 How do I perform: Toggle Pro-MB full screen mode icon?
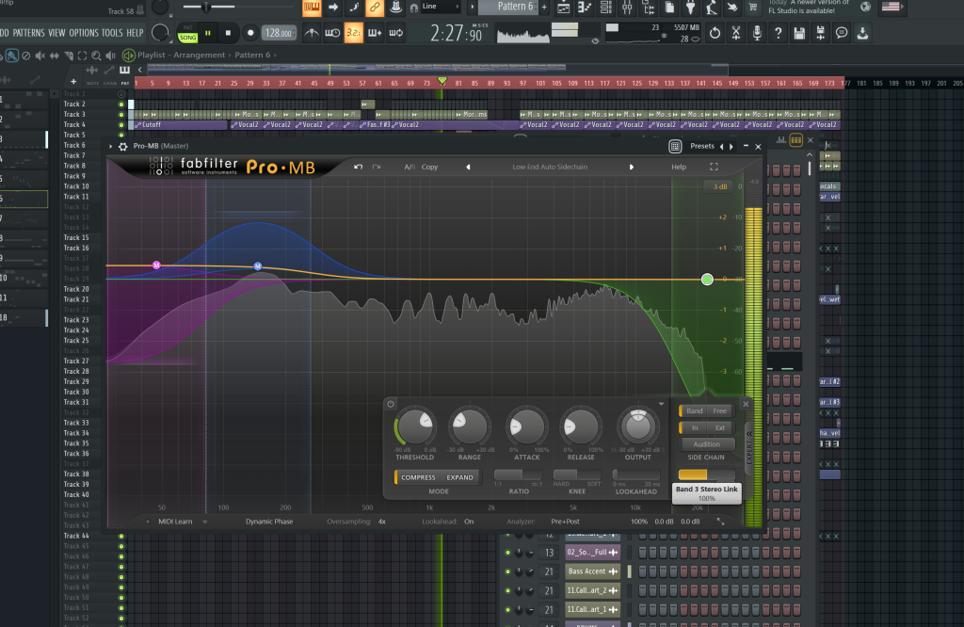pos(714,167)
